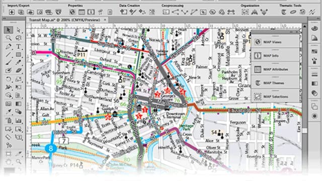Image resolution: width=322 pixels, height=181 pixels.
Task: Expand the tools panel with double arrow
Action: click(x=4, y=19)
